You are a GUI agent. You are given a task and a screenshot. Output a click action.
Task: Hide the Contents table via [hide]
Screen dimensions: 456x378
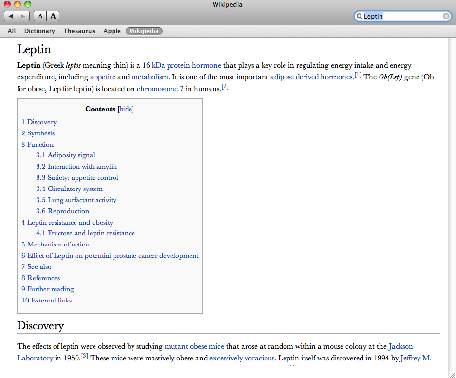point(126,109)
